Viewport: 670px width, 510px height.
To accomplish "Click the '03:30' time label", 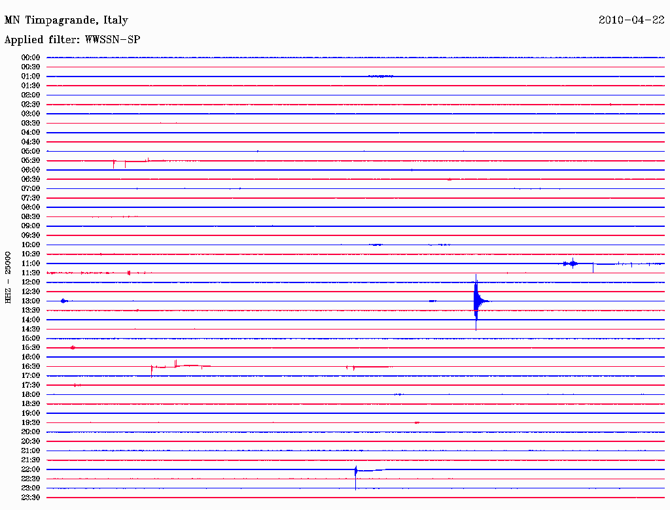I will coord(31,123).
